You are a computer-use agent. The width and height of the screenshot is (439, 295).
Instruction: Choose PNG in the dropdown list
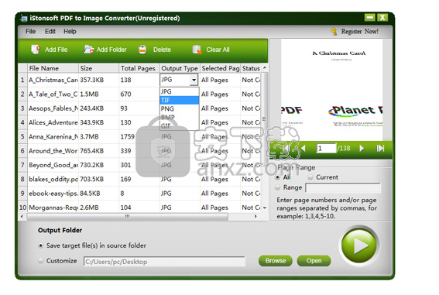click(179, 108)
